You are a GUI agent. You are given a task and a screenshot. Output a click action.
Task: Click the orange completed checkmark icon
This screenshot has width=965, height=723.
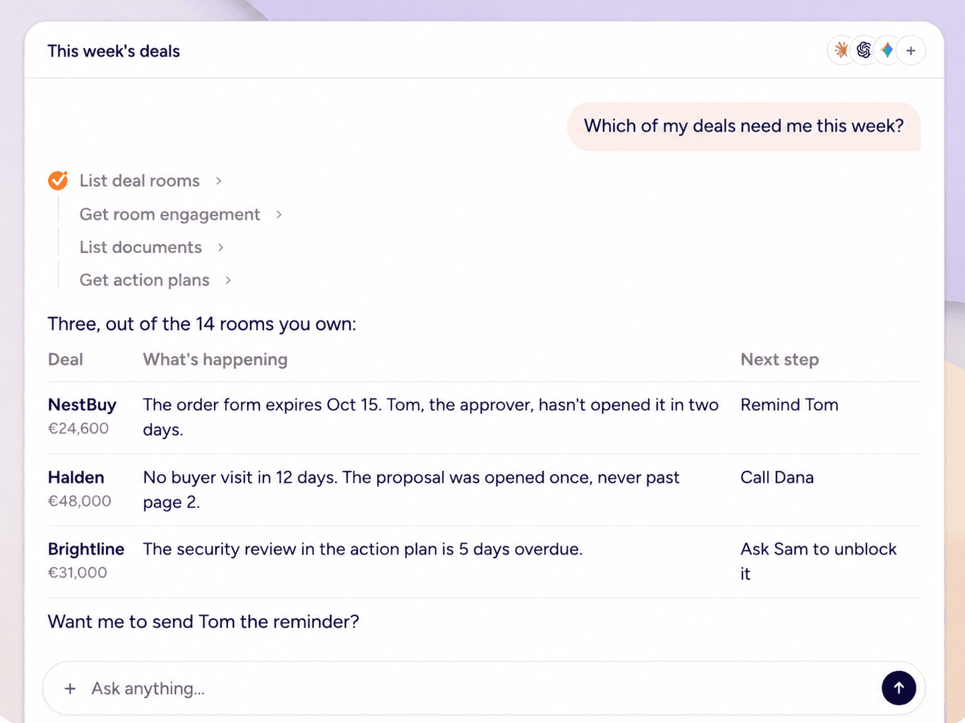coord(58,180)
